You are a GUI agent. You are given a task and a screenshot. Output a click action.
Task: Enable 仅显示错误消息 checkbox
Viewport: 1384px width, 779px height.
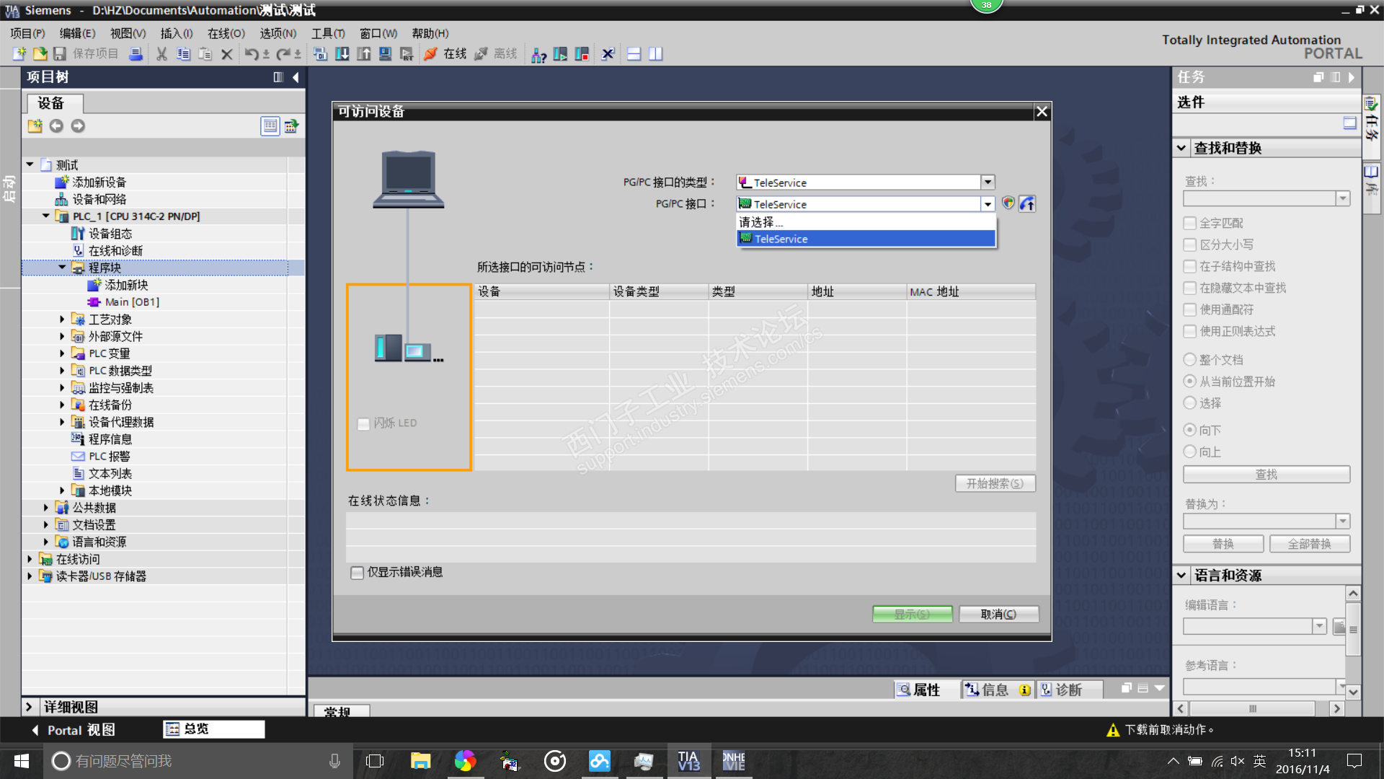tap(358, 573)
